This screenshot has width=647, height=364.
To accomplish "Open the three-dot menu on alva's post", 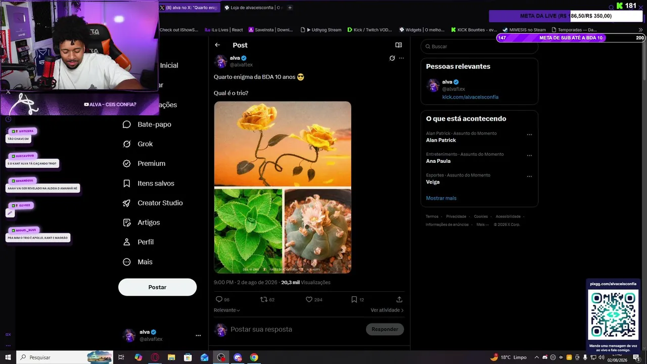I will click(401, 58).
